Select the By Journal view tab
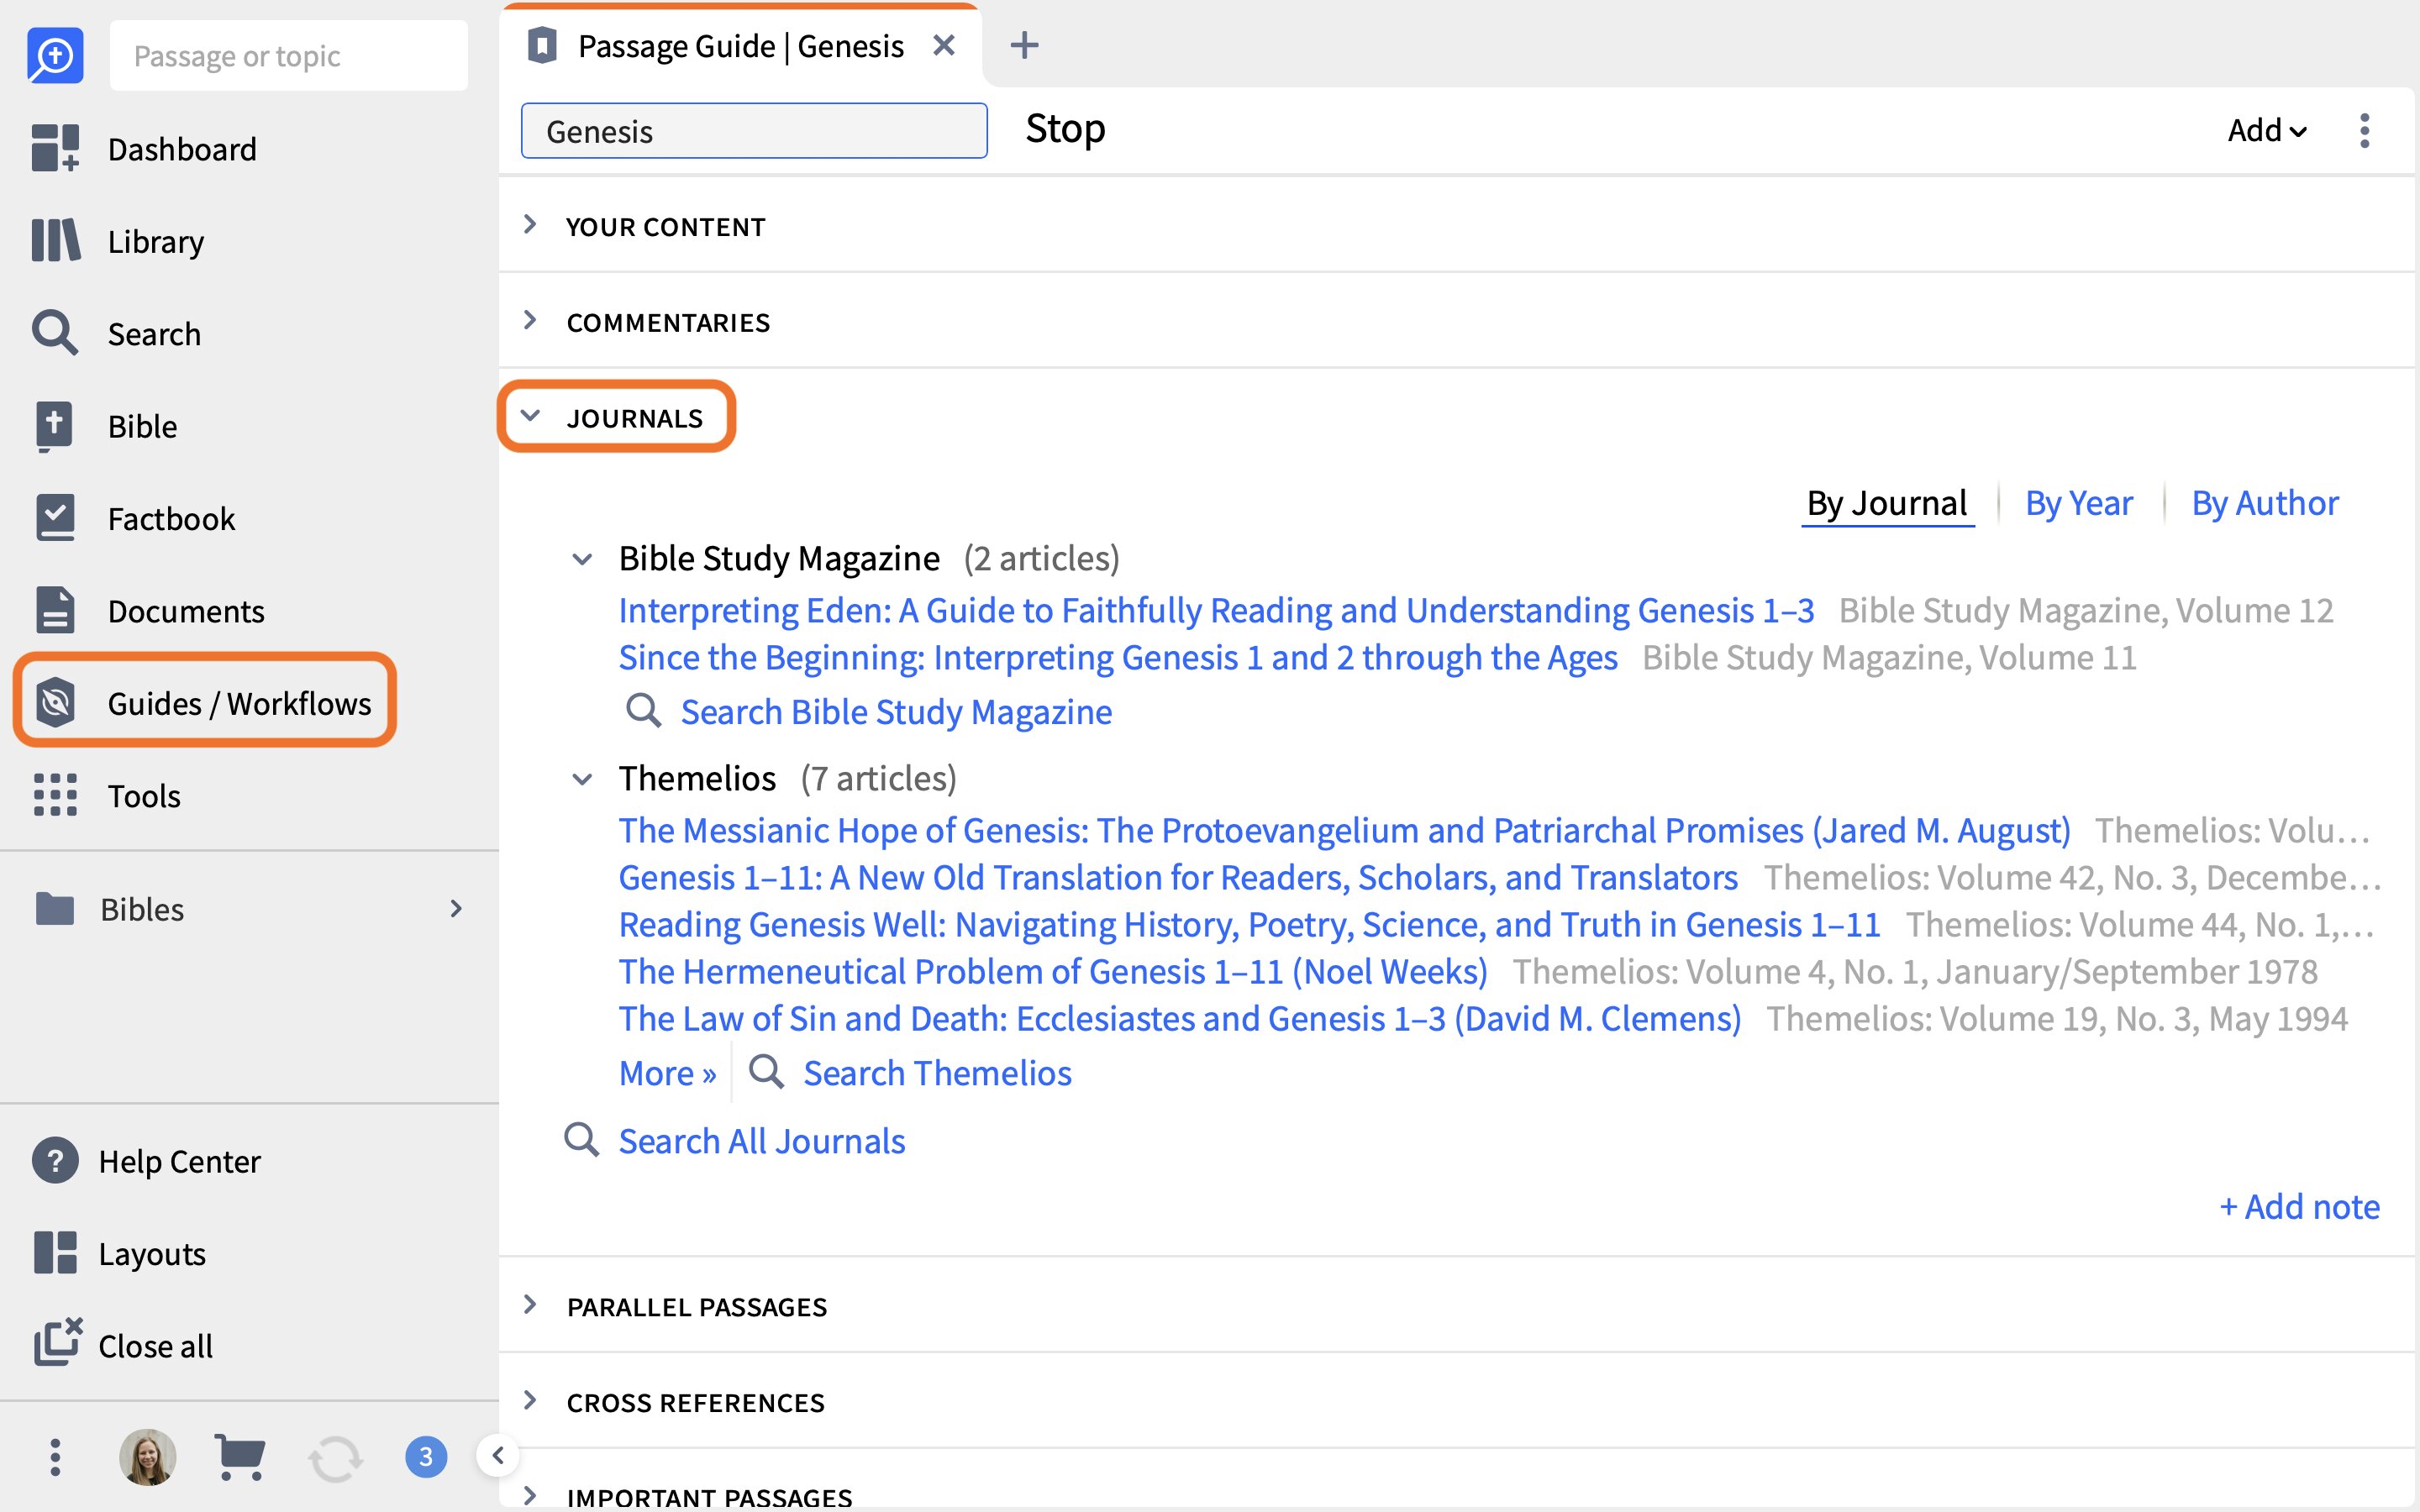Screen dimensions: 2420x1512 (1887, 503)
